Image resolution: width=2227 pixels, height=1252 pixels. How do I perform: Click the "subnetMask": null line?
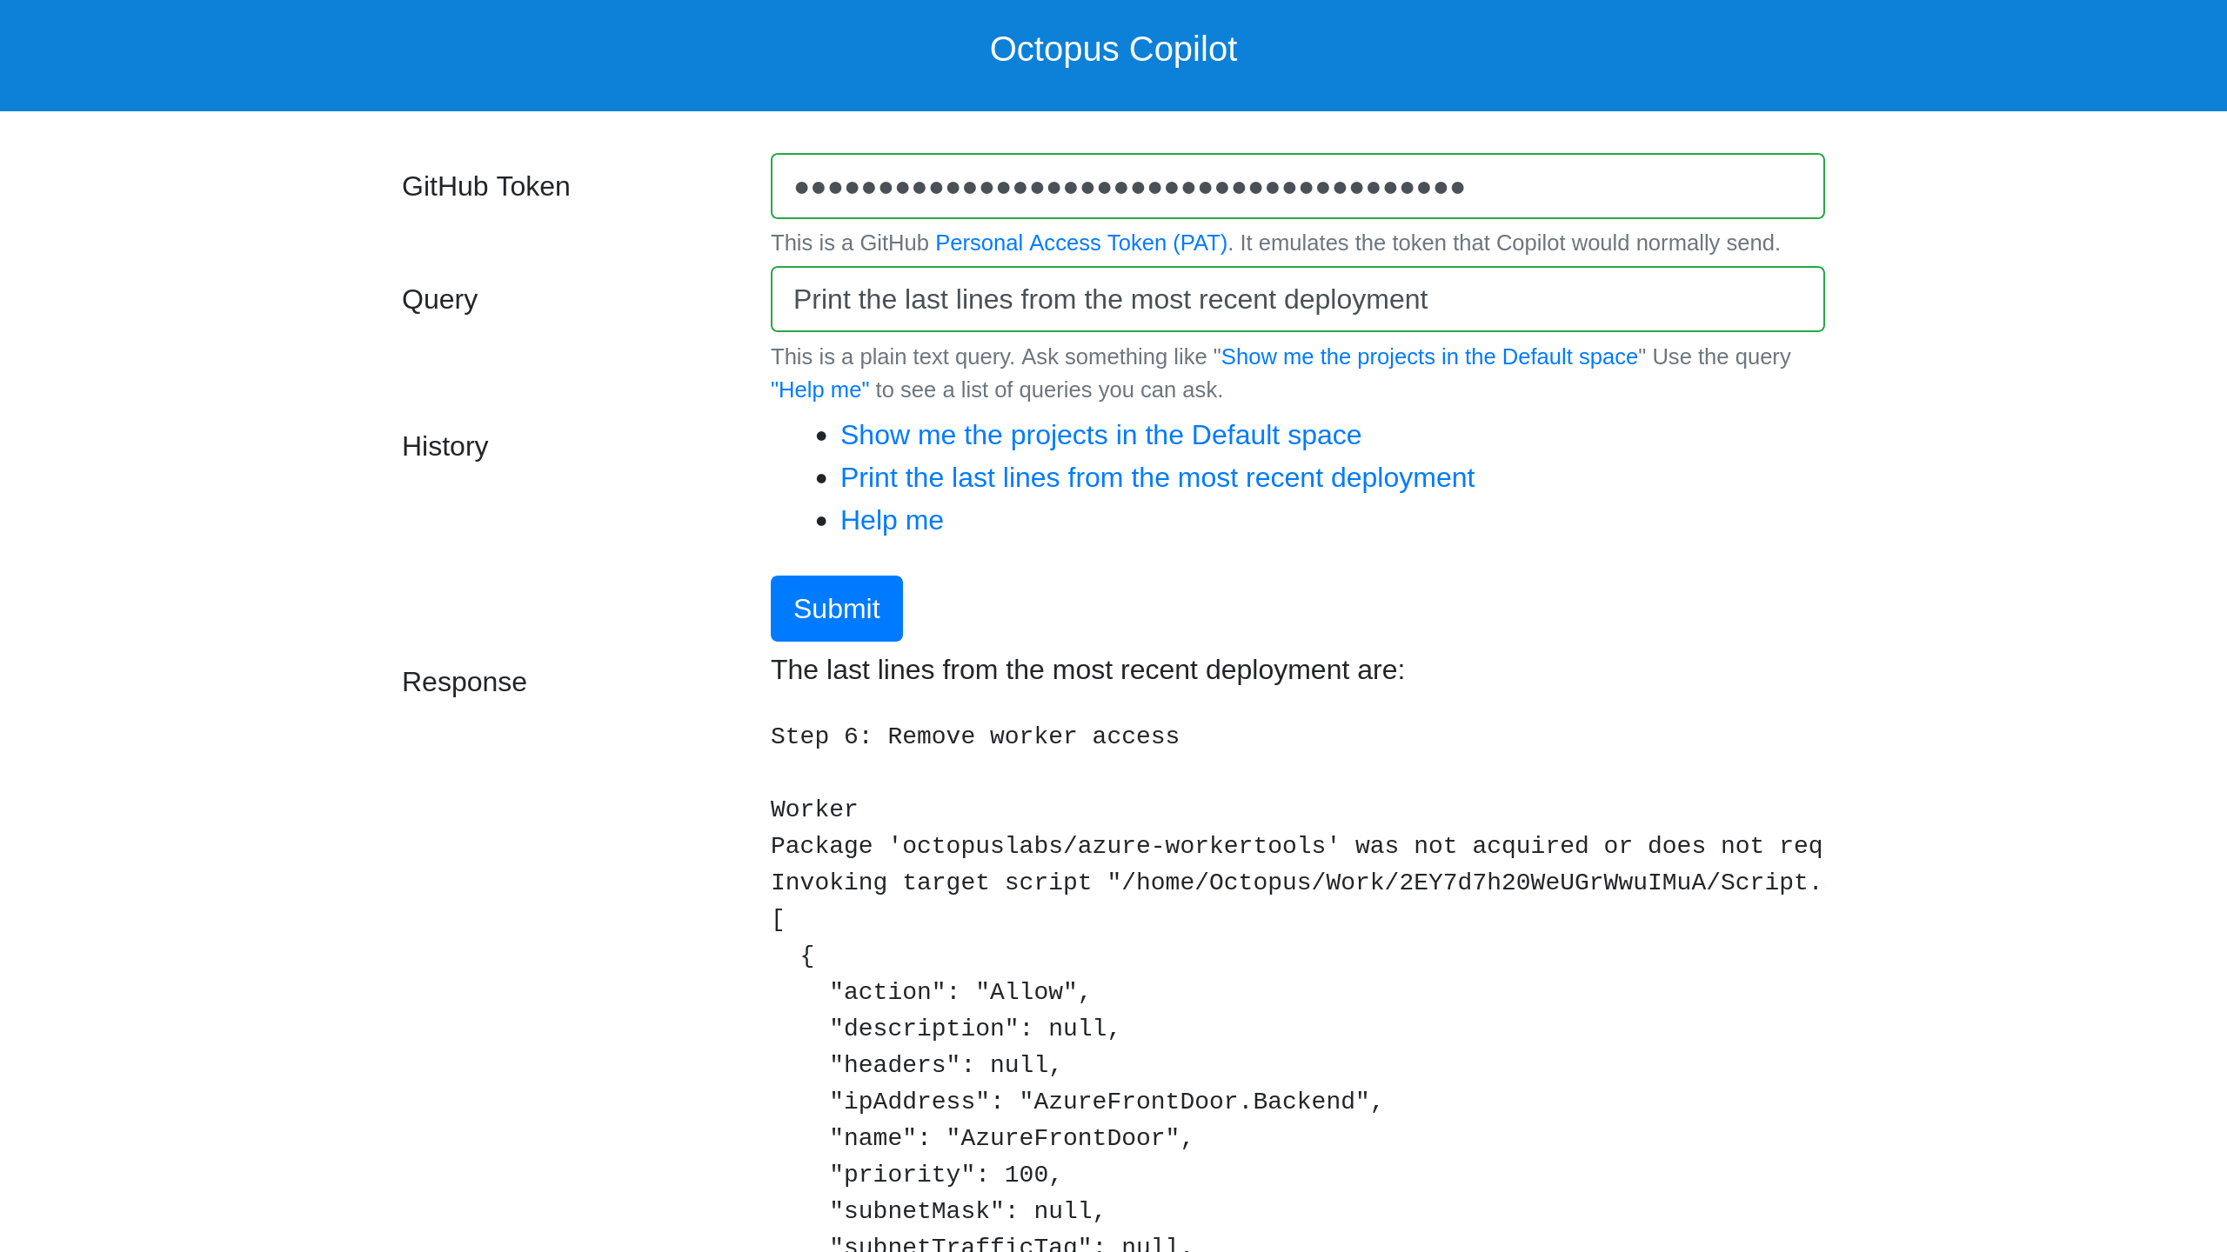click(x=966, y=1211)
